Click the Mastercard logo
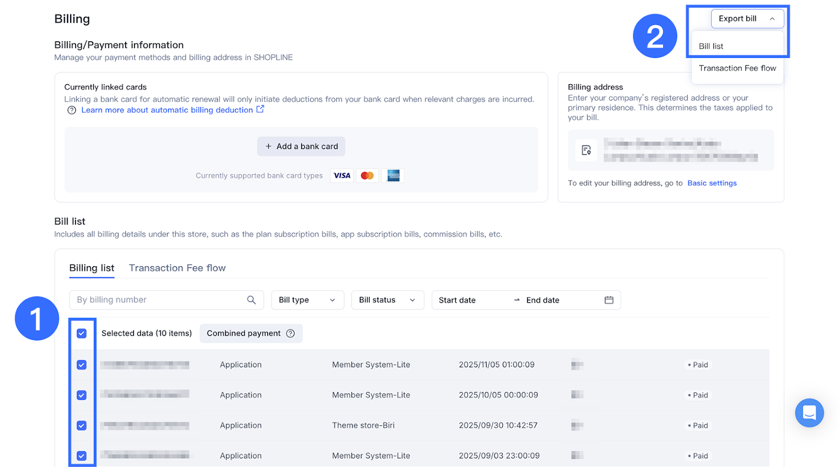The height and width of the screenshot is (467, 838). (x=367, y=176)
